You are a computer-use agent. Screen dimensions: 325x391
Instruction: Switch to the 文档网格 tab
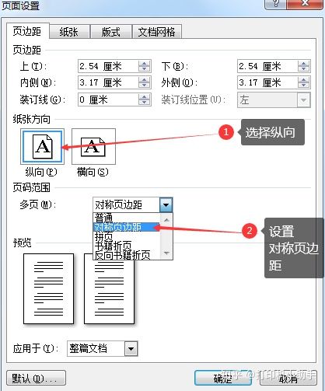point(157,32)
